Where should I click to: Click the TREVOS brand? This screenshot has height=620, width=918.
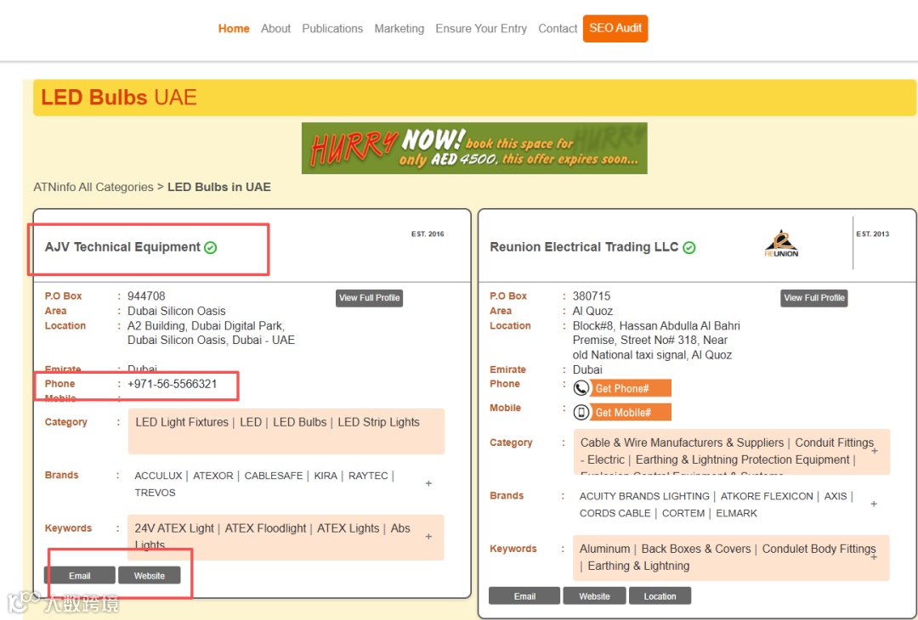coord(156,493)
